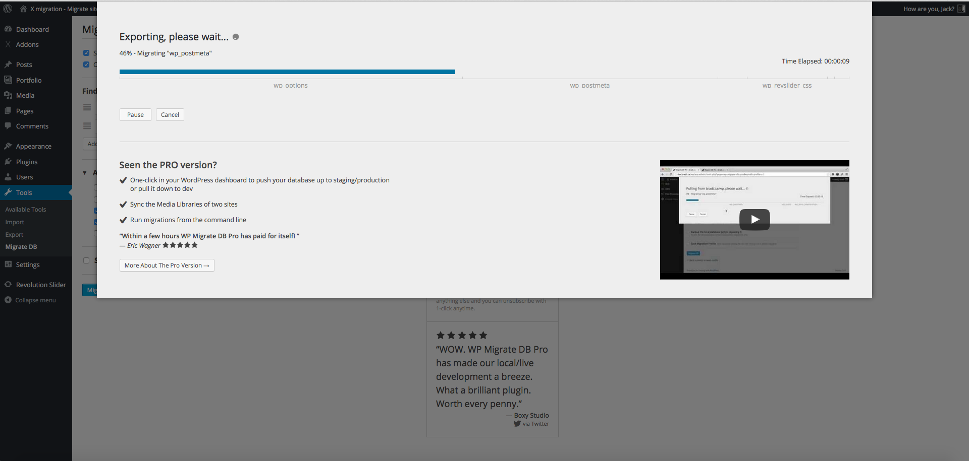Click the Time Elapsed counter
This screenshot has width=969, height=461.
[816, 61]
